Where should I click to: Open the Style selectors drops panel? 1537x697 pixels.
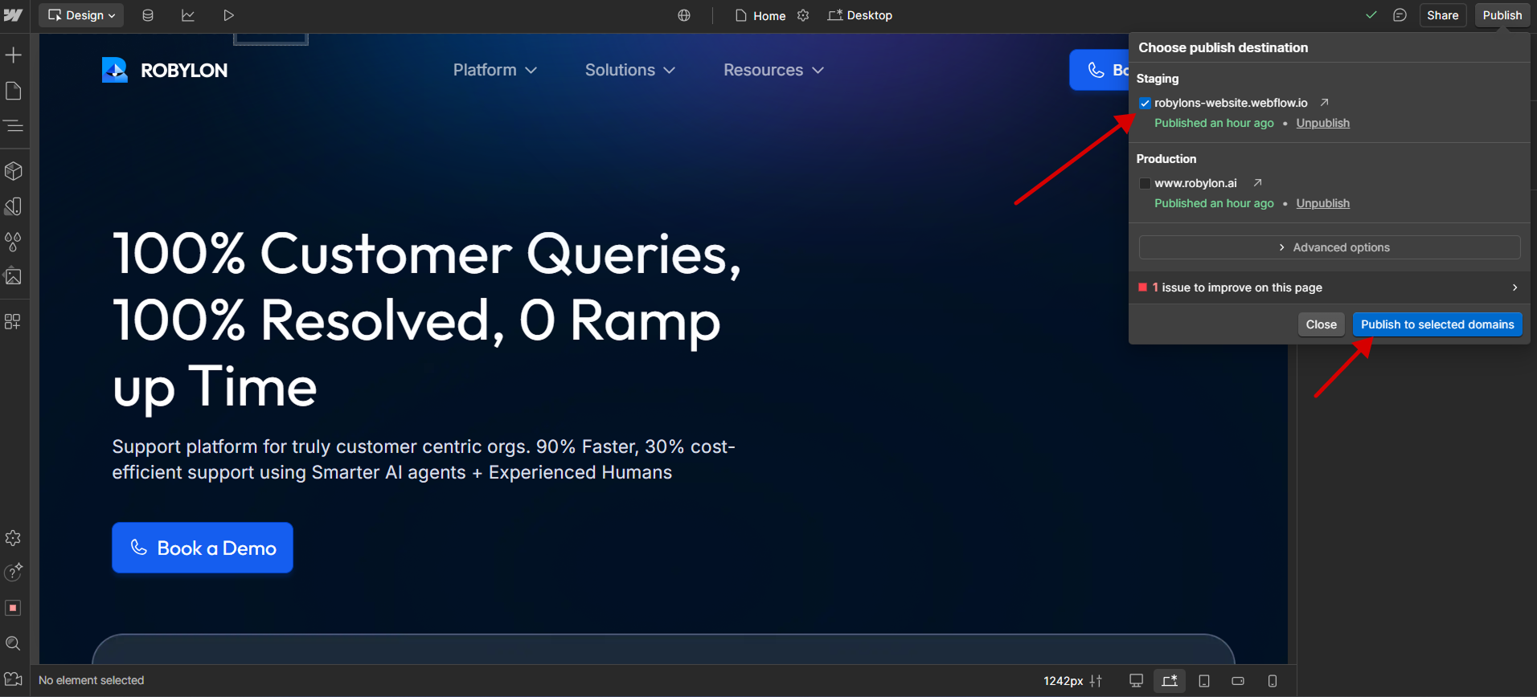click(x=14, y=241)
